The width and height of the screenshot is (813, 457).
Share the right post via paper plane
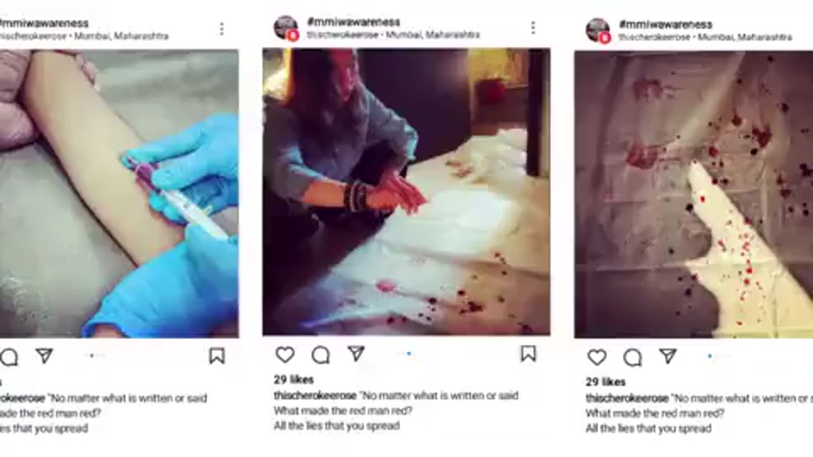[668, 357]
